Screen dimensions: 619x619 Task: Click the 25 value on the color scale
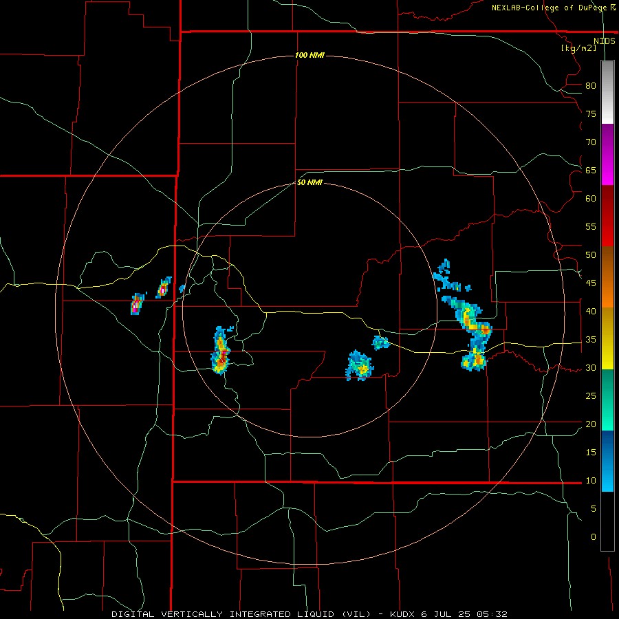tap(591, 395)
